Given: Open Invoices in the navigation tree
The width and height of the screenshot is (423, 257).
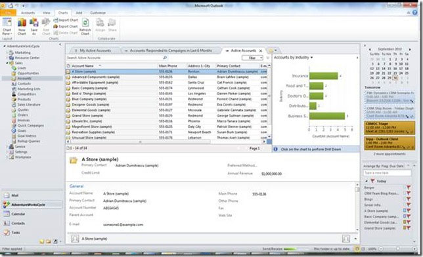Looking at the screenshot, I should (24, 121).
